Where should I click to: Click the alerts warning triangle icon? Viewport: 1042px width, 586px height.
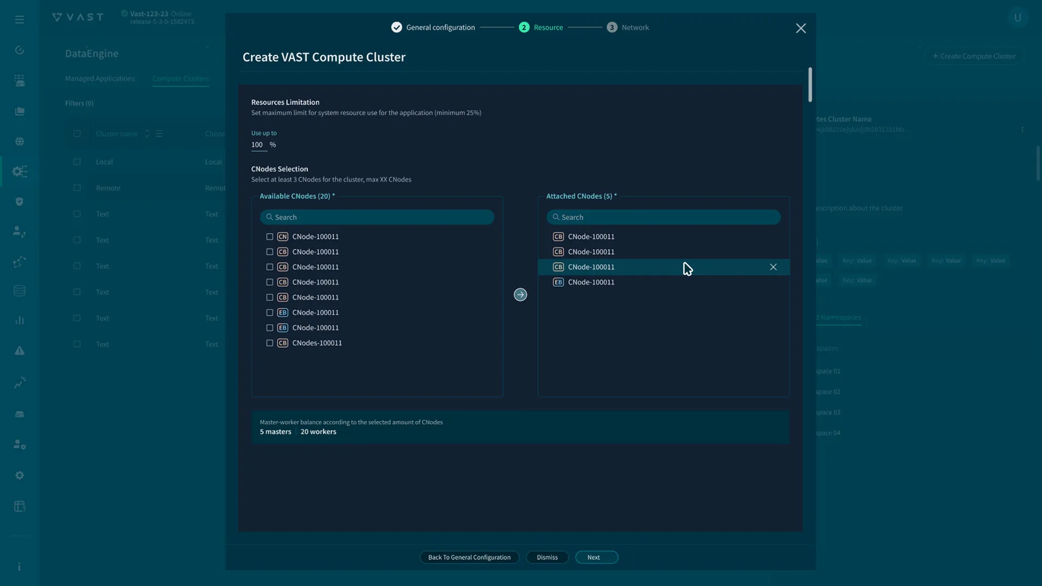(20, 351)
